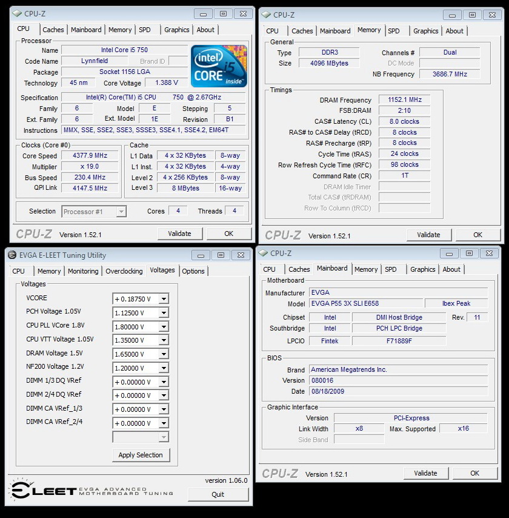Click the CPU-Z app icon in the Memory tab window

click(266, 15)
